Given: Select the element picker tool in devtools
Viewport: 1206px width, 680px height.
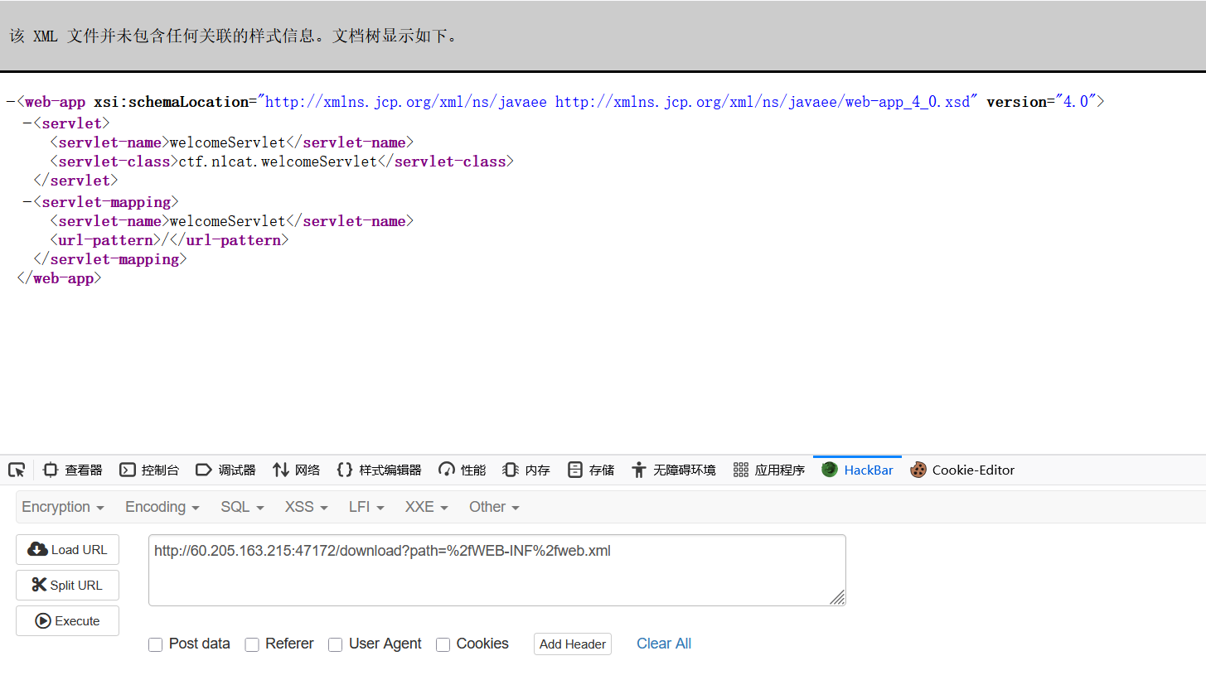Looking at the screenshot, I should [17, 470].
